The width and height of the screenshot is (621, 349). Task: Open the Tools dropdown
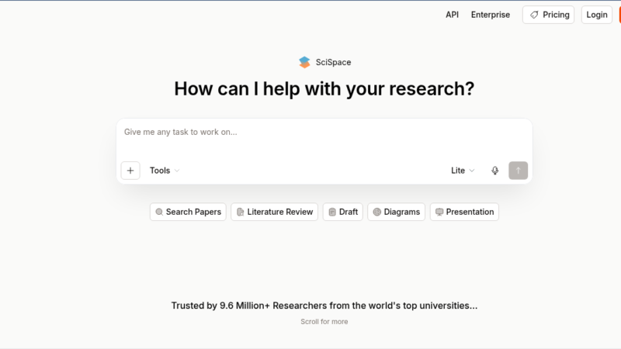[165, 171]
